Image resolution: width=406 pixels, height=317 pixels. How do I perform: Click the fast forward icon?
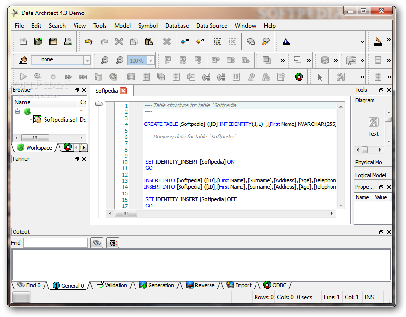(x=68, y=77)
